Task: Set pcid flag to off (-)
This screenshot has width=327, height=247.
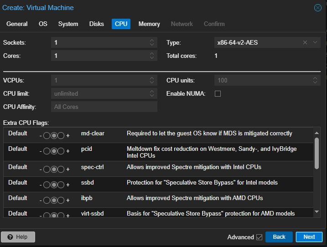Action: pos(47,151)
